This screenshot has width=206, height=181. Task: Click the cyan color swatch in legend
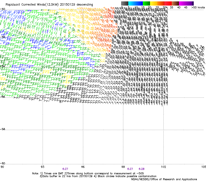(x=132, y=3)
